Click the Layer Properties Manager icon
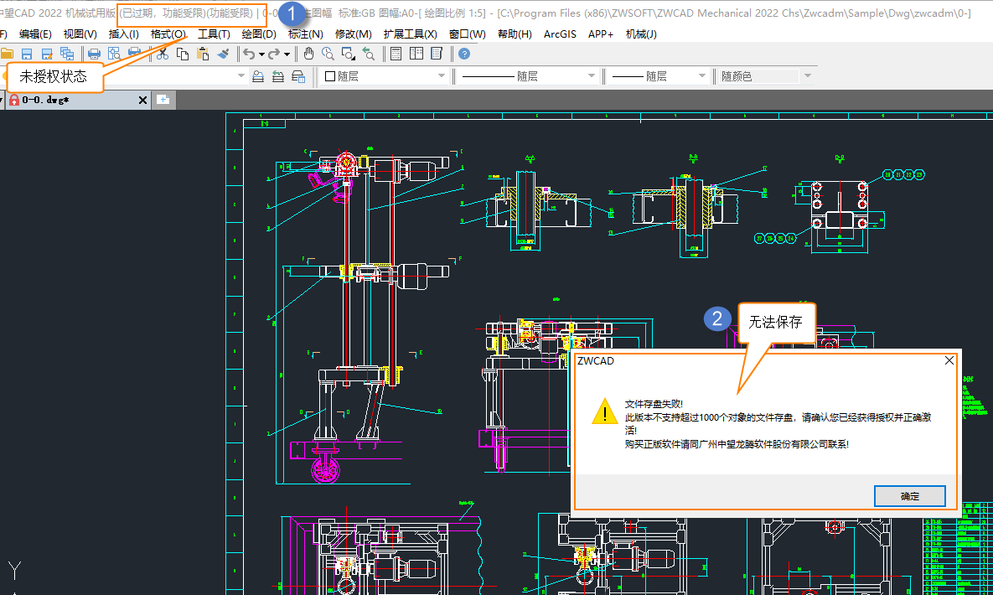Screen dimensions: 993x595 pyautogui.click(x=258, y=76)
